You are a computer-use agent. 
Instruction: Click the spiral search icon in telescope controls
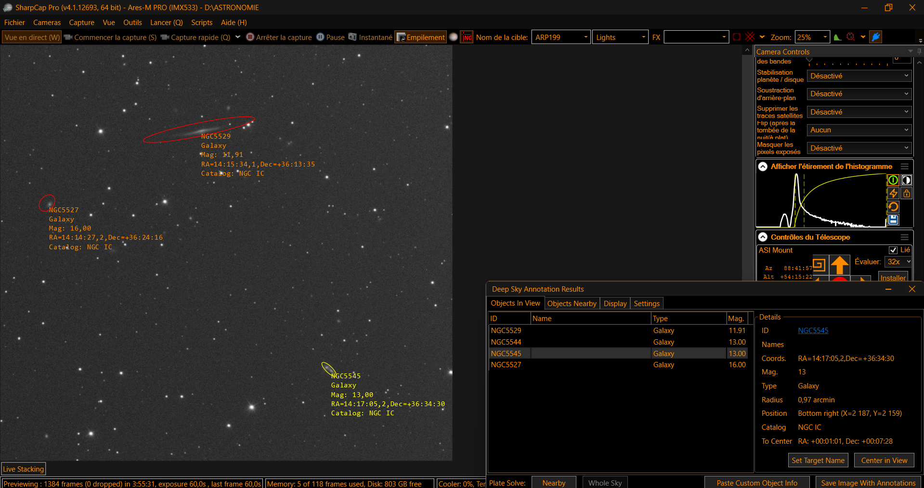(x=819, y=265)
